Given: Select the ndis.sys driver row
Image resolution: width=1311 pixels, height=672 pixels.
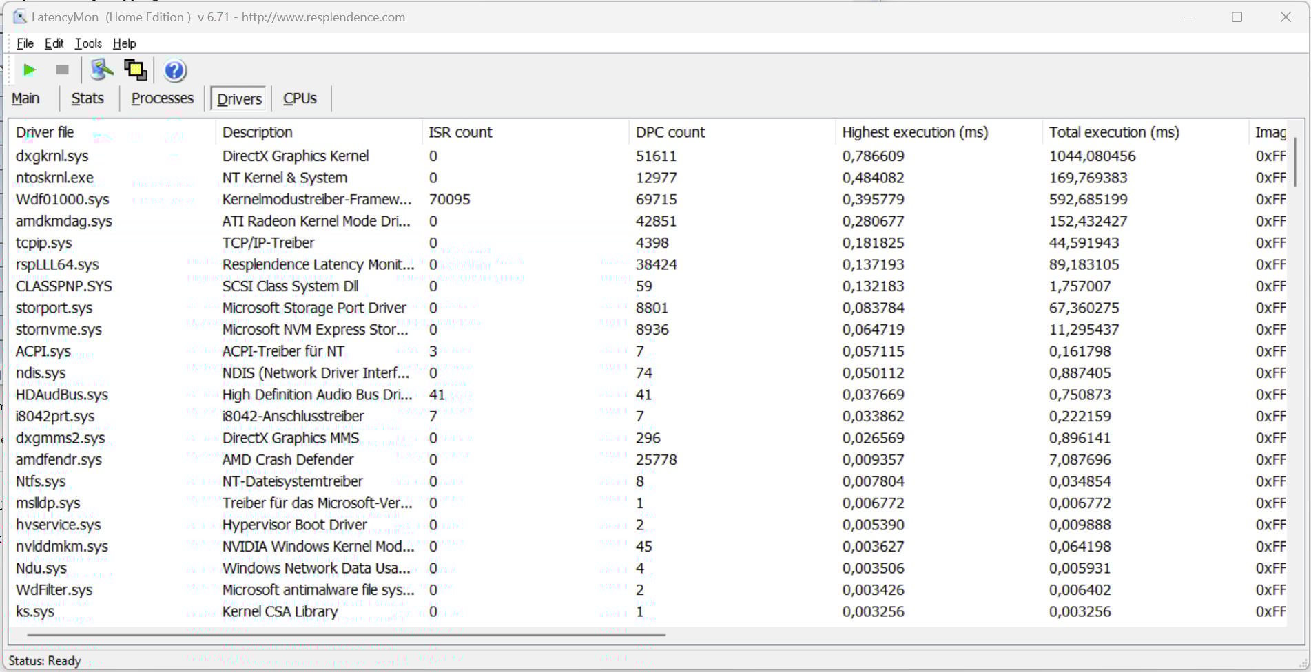Looking at the screenshot, I should pyautogui.click(x=648, y=373).
